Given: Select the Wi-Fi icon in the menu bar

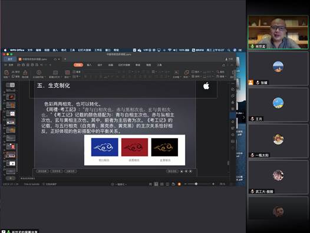Looking at the screenshot, I should tap(170, 50).
